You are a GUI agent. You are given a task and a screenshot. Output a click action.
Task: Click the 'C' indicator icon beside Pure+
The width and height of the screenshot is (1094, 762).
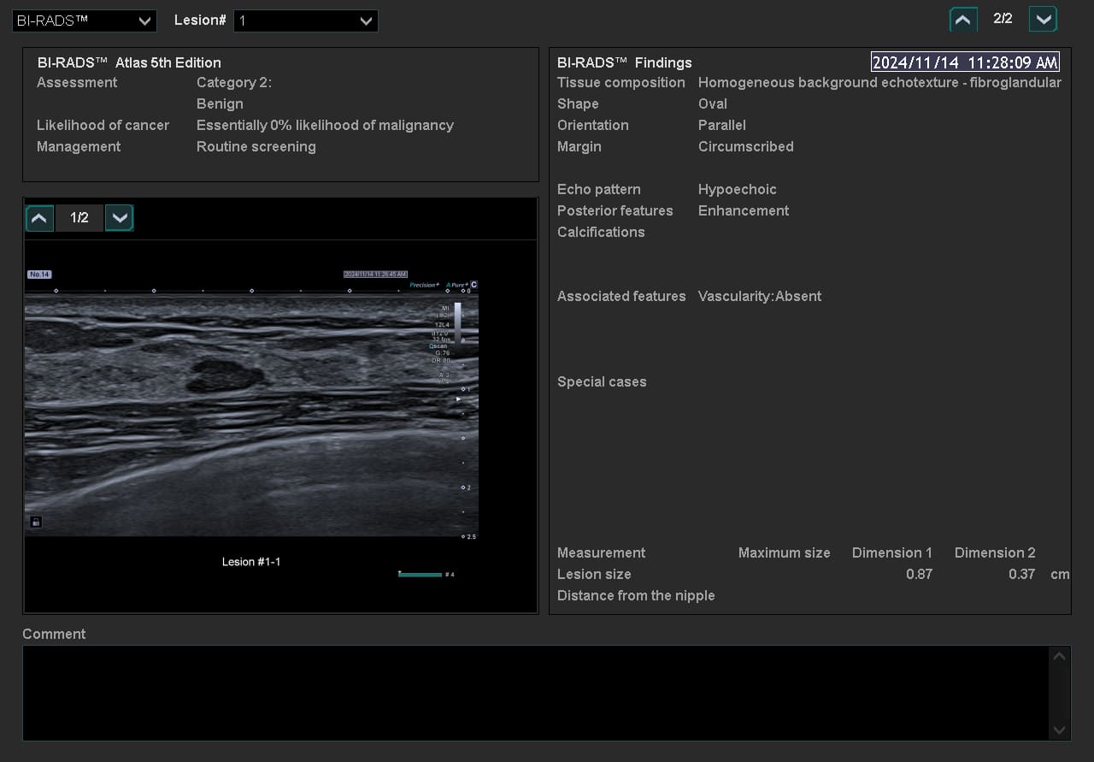tap(473, 285)
